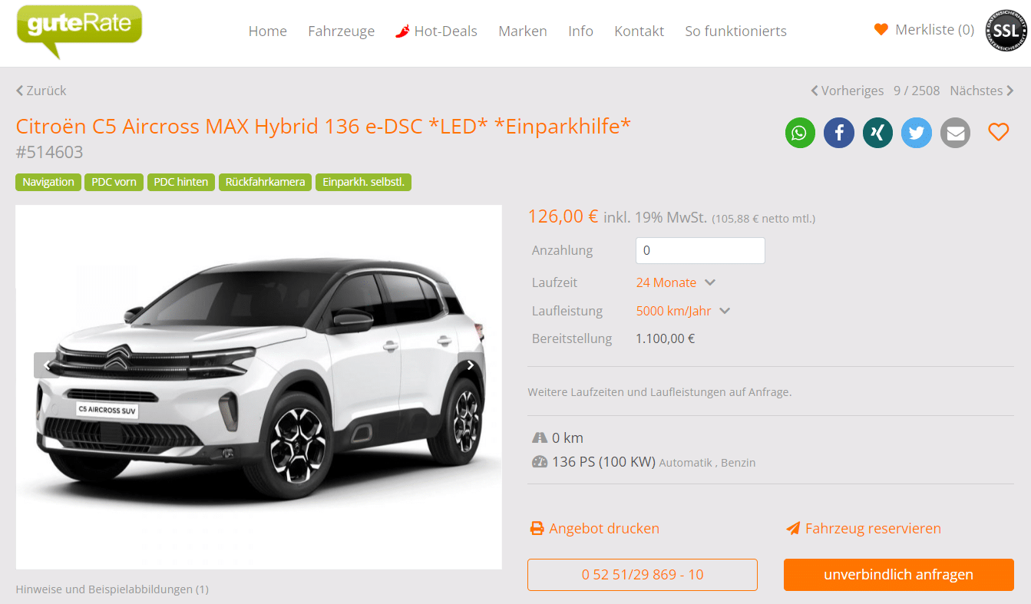The width and height of the screenshot is (1031, 604).
Task: Open the Laufzeit 24 Monate dropdown
Action: point(676,282)
